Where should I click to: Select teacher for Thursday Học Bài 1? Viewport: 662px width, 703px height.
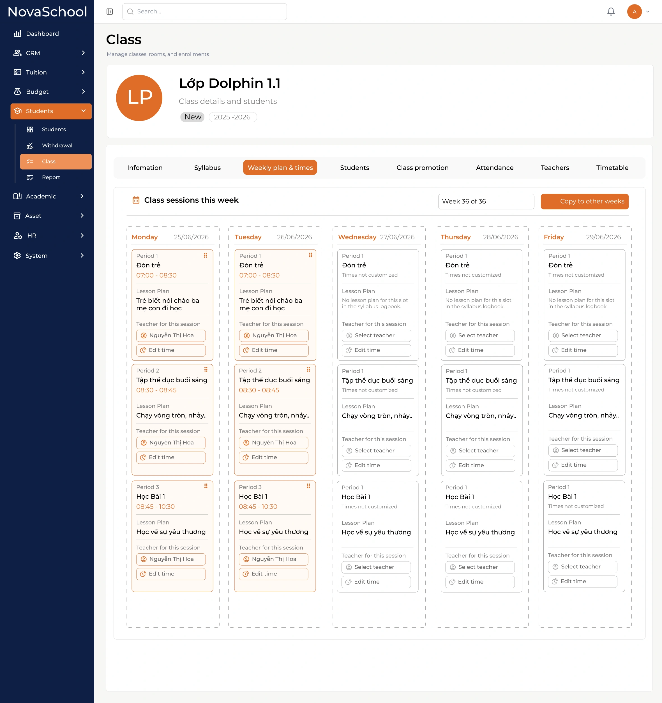pyautogui.click(x=479, y=567)
